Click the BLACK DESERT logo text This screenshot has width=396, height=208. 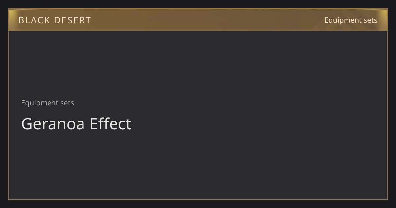(55, 20)
